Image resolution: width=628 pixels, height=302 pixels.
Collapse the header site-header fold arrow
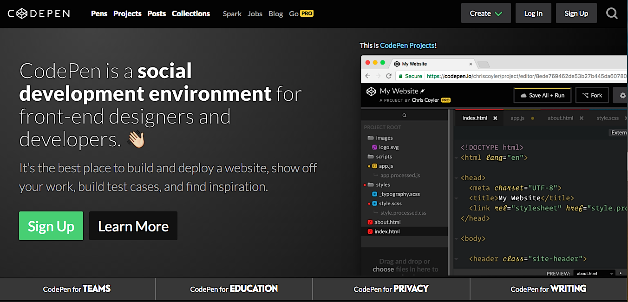tap(457, 259)
